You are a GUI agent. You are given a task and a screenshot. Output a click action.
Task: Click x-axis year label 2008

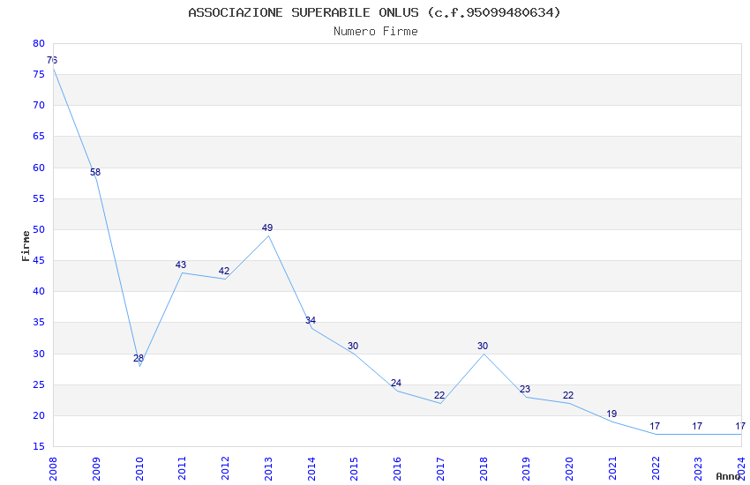tap(53, 468)
